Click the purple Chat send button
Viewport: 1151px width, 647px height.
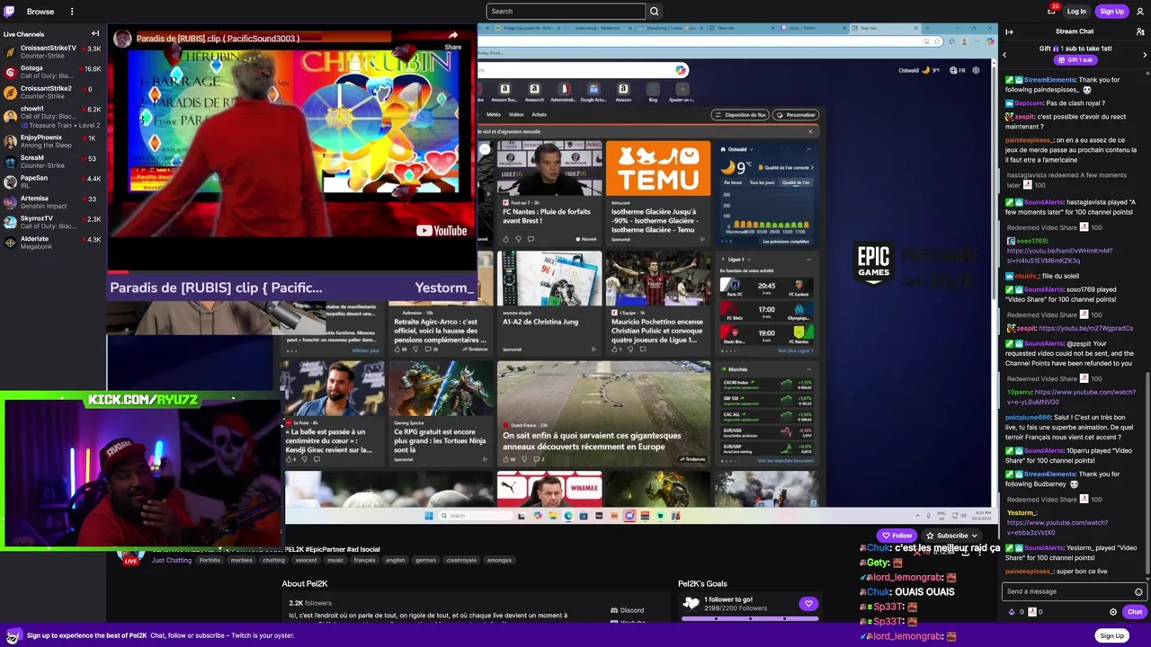tap(1135, 612)
